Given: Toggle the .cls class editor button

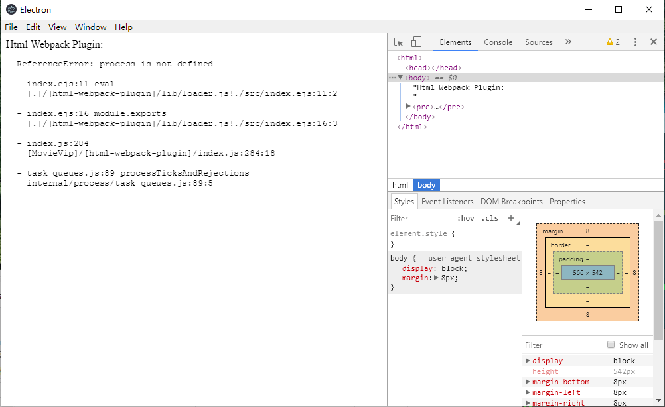Looking at the screenshot, I should (490, 218).
